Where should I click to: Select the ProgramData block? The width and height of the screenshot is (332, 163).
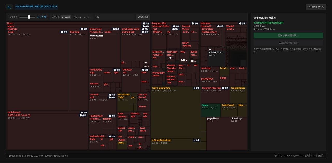pos(239,95)
